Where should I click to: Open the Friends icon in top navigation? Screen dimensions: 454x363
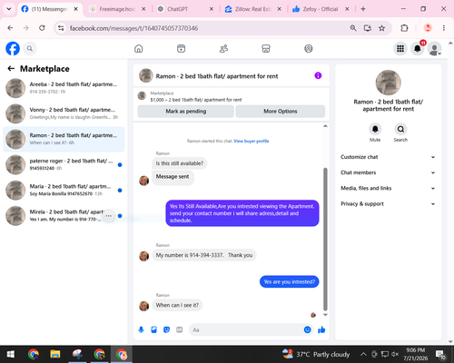pyautogui.click(x=223, y=48)
